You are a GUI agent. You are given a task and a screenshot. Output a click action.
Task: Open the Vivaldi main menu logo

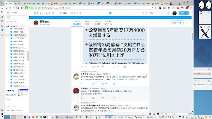pyautogui.click(x=2, y=3)
